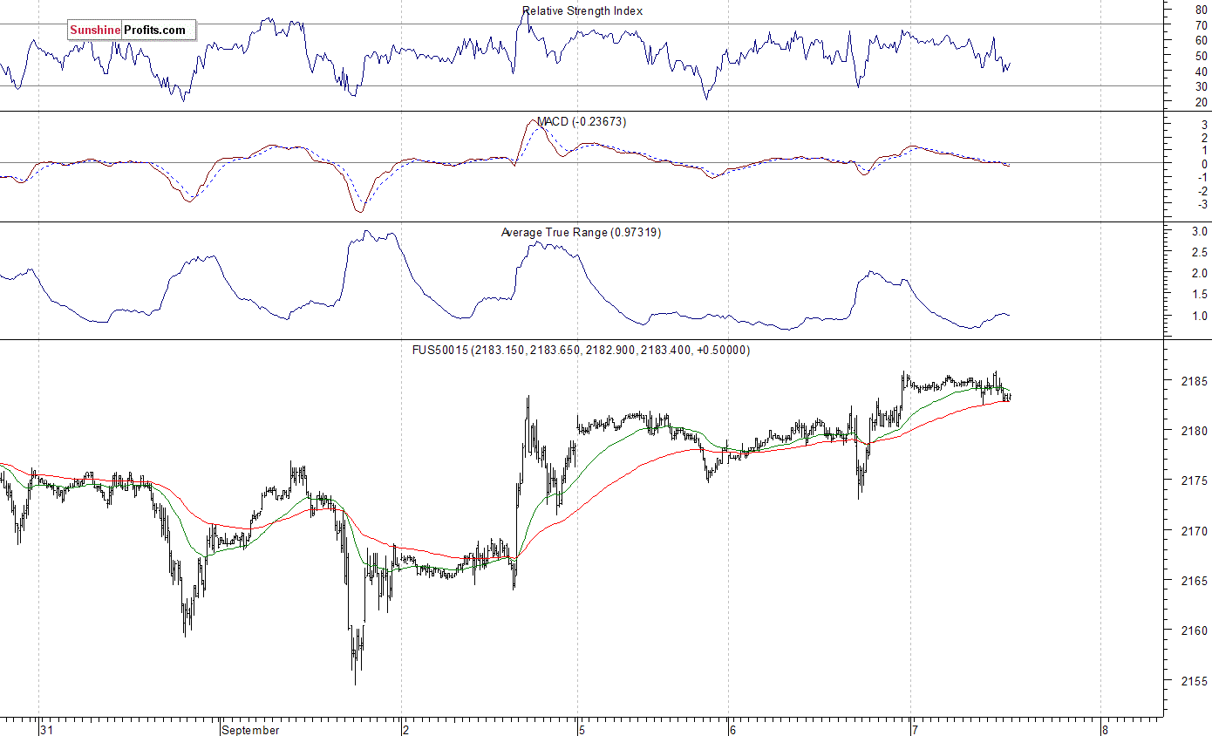Image resolution: width=1212 pixels, height=736 pixels.
Task: Click the 6 date label on time axis
Action: click(733, 730)
